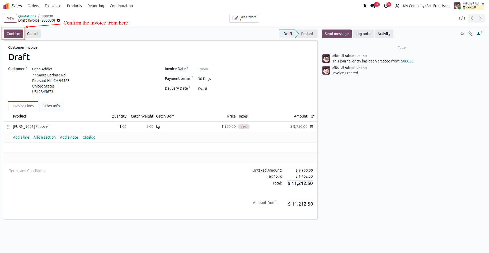Click Send message in chatter
The width and height of the screenshot is (489, 253).
(337, 34)
